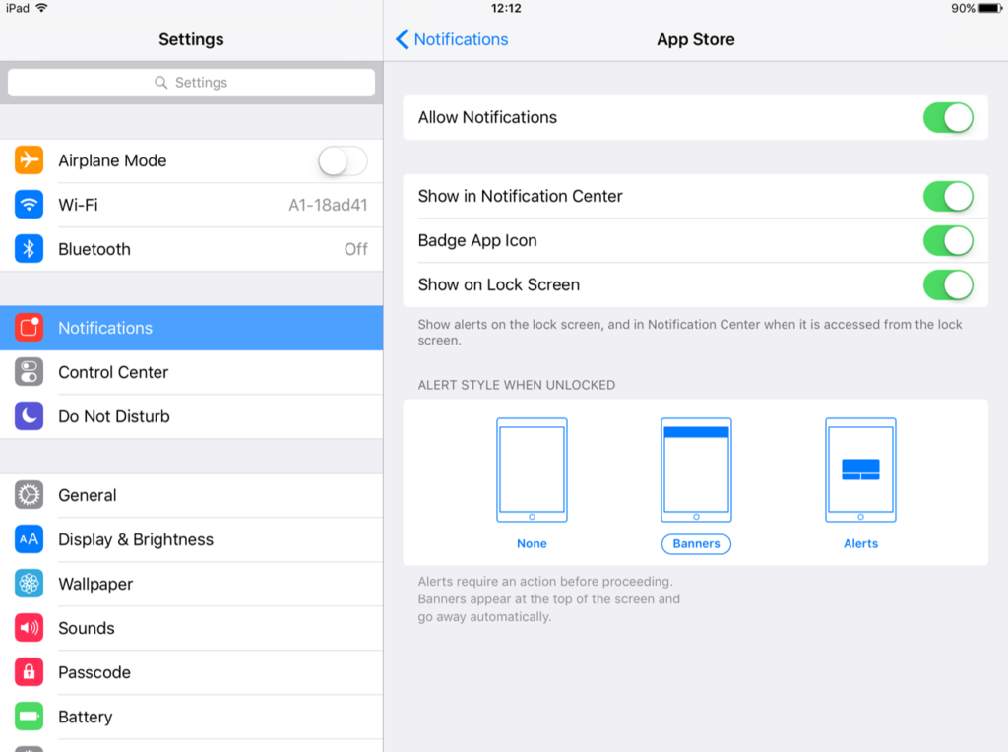The height and width of the screenshot is (752, 1008).
Task: Tap the purple moon Do Not Disturb icon
Action: point(29,416)
